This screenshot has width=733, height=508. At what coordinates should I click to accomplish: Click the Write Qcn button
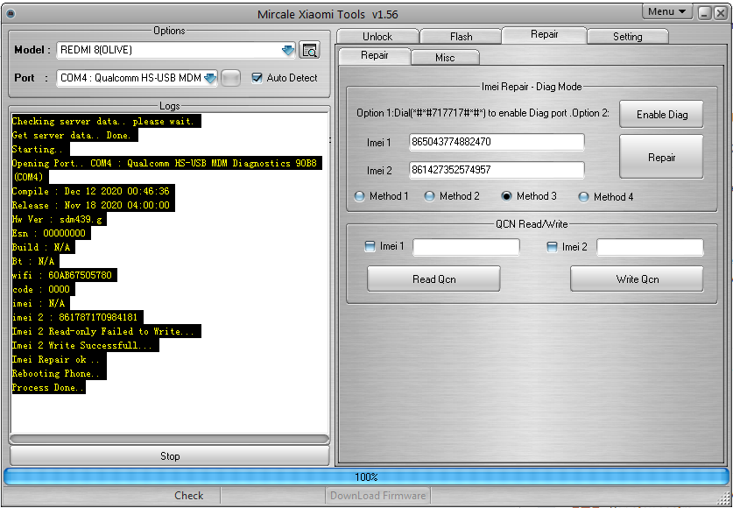click(637, 279)
